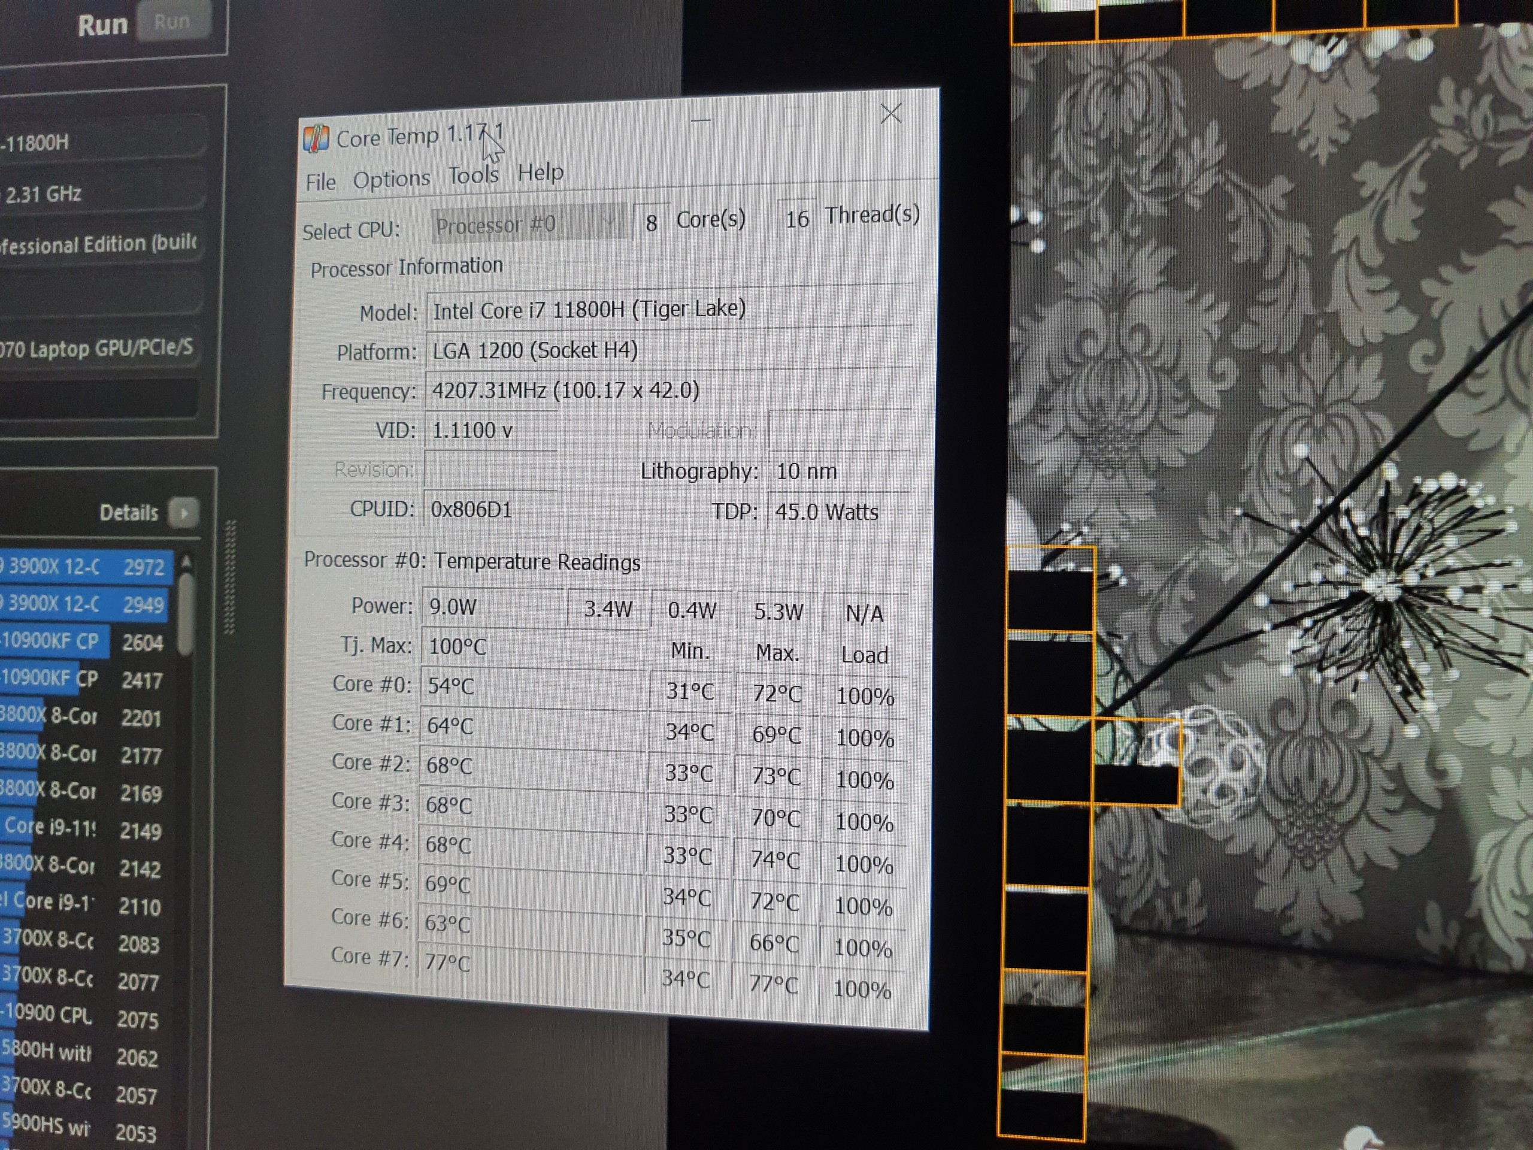Viewport: 1533px width, 1150px height.
Task: Click Core #0 minimum 31°C
Action: [690, 691]
